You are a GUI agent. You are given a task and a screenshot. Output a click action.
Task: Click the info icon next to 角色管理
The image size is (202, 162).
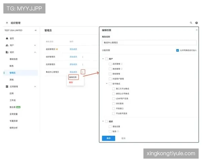point(122,69)
